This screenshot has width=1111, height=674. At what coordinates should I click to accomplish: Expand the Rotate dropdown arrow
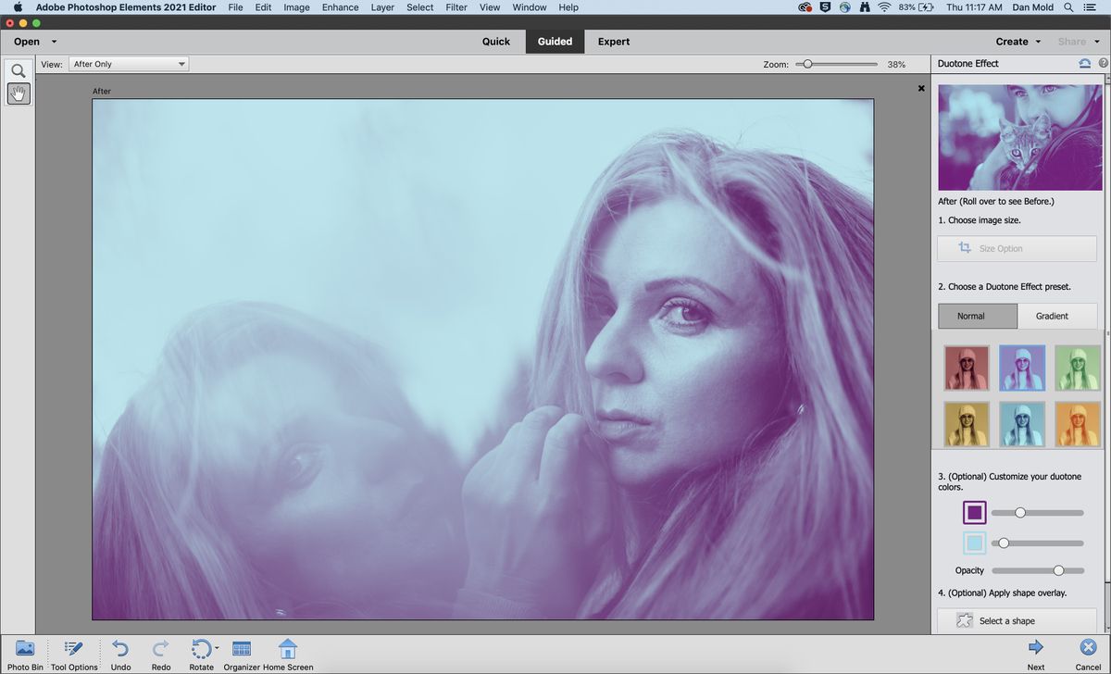pos(216,647)
